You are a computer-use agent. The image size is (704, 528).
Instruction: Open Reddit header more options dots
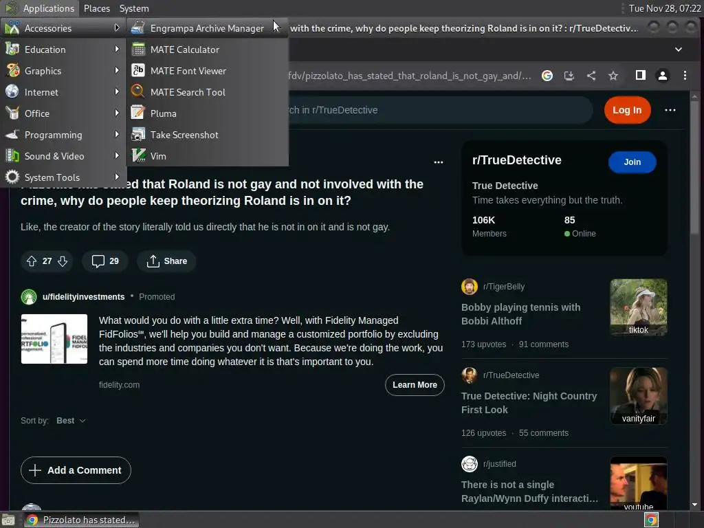[x=670, y=110]
